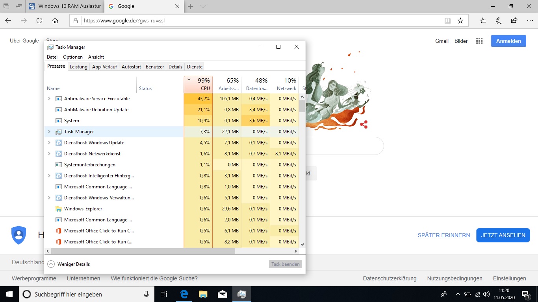Open the Google apps grid icon
Image resolution: width=538 pixels, height=302 pixels.
[x=479, y=41]
